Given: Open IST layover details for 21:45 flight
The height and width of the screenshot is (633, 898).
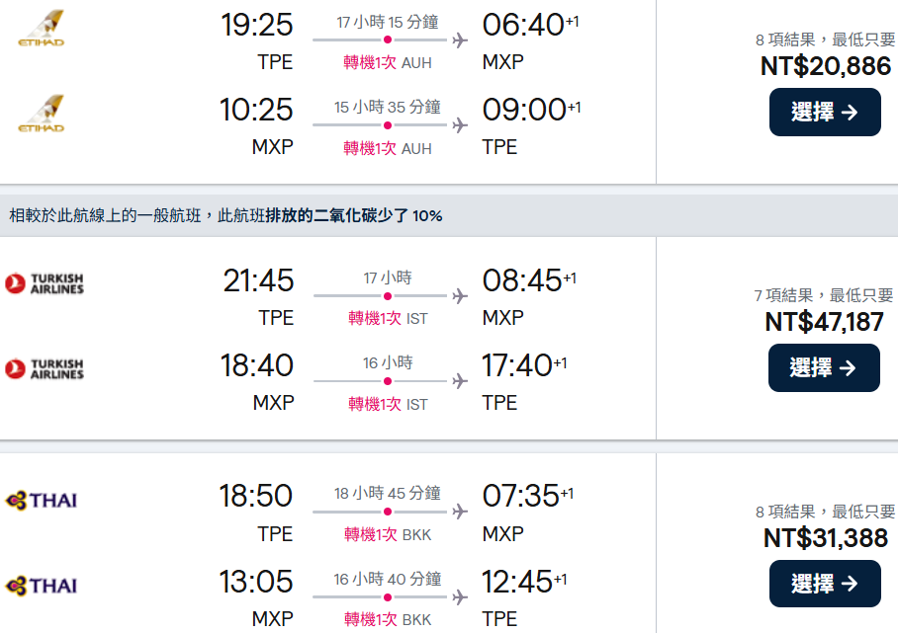Looking at the screenshot, I should [388, 319].
